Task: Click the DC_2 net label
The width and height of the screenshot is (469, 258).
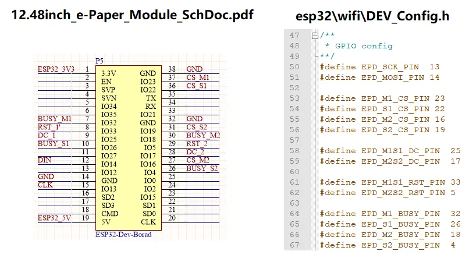Action: click(x=195, y=152)
